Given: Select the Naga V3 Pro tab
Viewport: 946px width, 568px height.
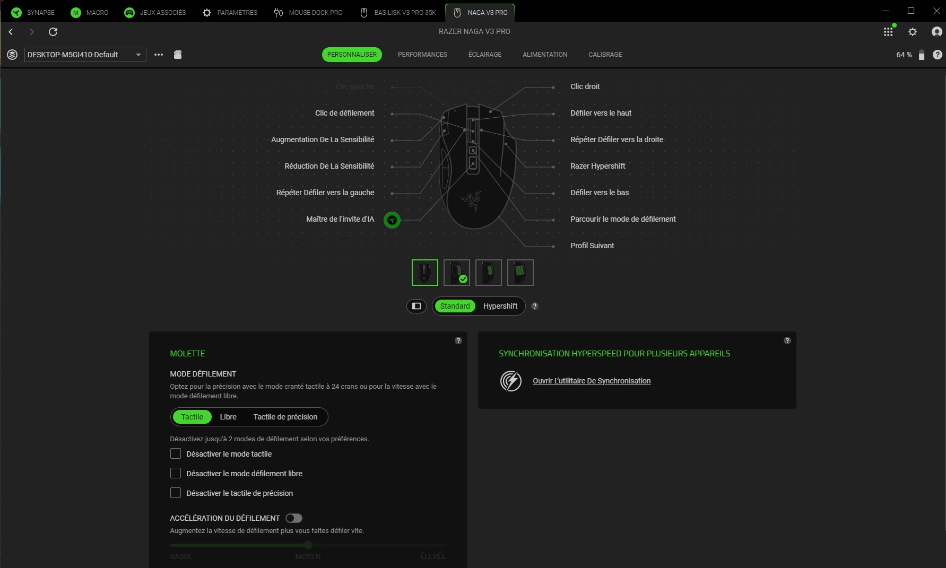Looking at the screenshot, I should click(480, 12).
